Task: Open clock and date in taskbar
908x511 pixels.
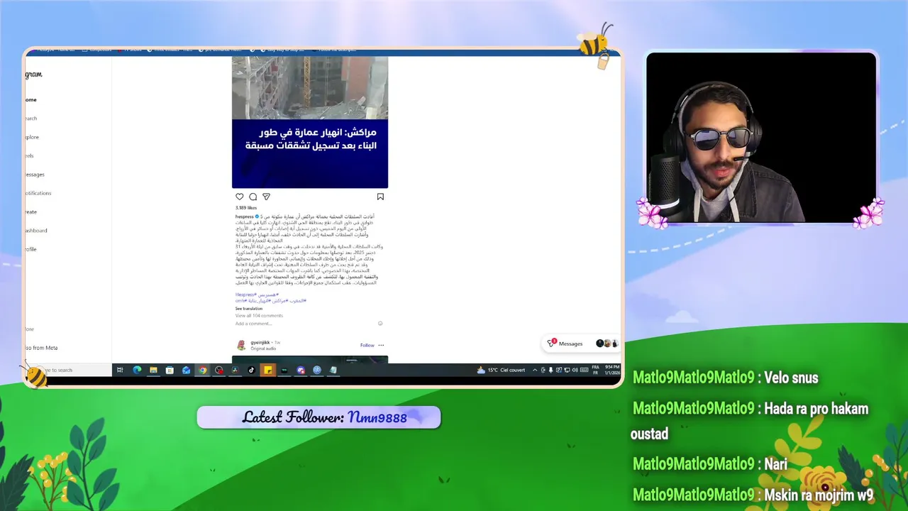Action: 612,370
